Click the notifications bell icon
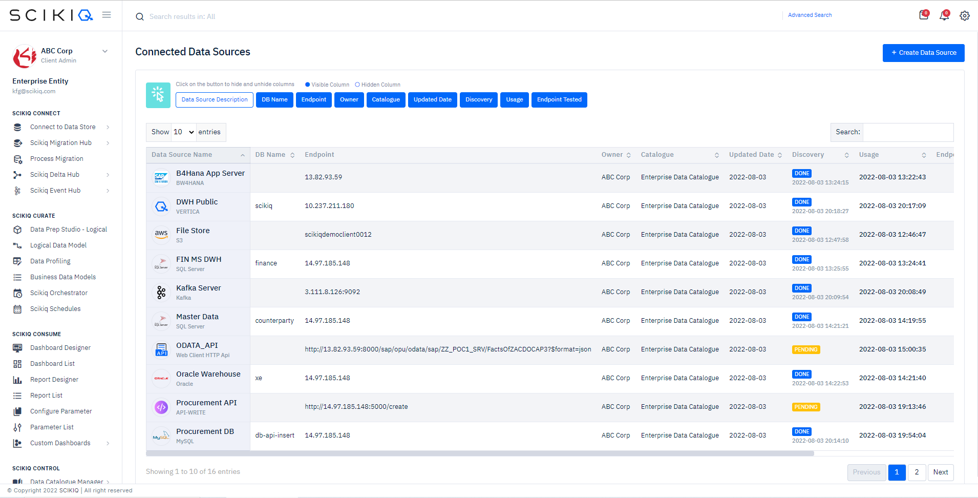 (x=945, y=16)
